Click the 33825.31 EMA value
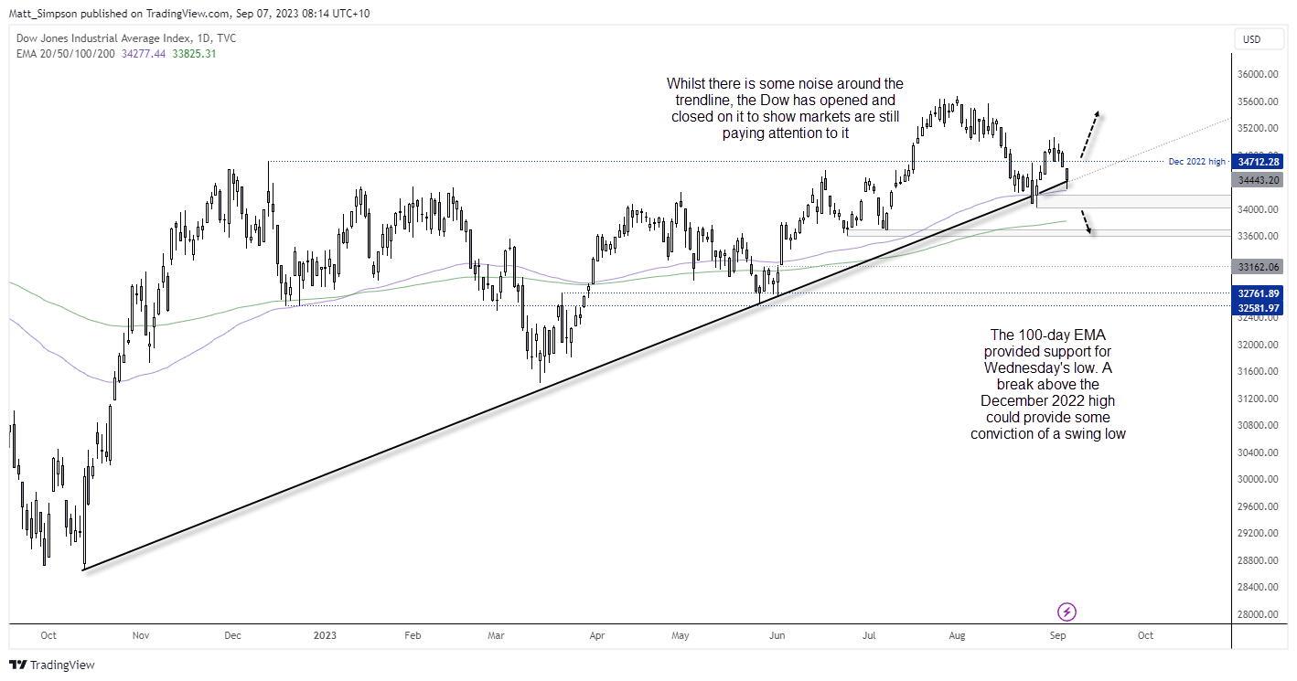Image resolution: width=1297 pixels, height=681 pixels. click(194, 54)
